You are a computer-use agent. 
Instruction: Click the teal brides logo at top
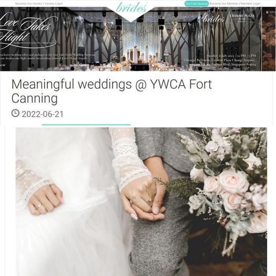pyautogui.click(x=131, y=7)
